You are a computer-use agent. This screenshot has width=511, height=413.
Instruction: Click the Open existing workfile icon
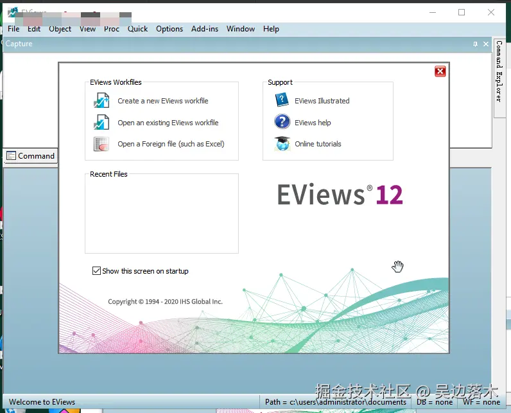(101, 122)
